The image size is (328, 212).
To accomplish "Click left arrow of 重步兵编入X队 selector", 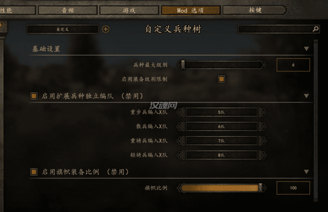I will pyautogui.click(x=181, y=112).
